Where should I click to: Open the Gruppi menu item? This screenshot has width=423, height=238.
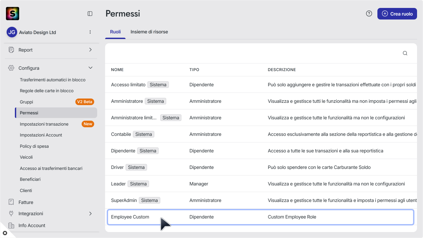tap(26, 102)
